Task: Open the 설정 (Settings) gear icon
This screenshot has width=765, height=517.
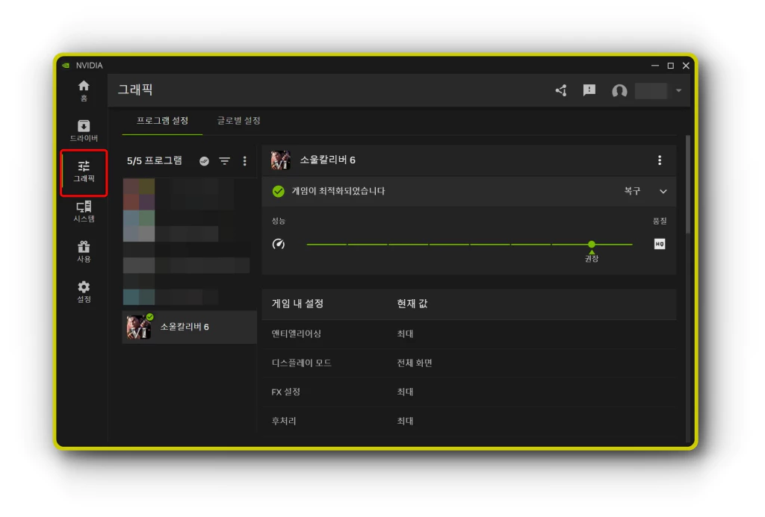Action: tap(84, 292)
